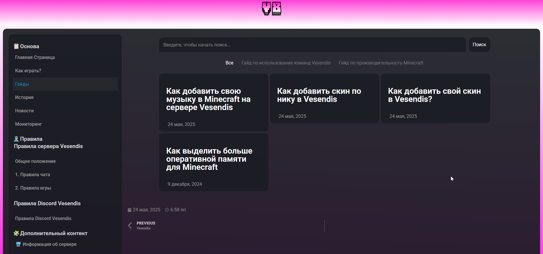Screen dimensions: 543x254
Task: Open guide Как добавить скин по нику
Action: [319, 95]
